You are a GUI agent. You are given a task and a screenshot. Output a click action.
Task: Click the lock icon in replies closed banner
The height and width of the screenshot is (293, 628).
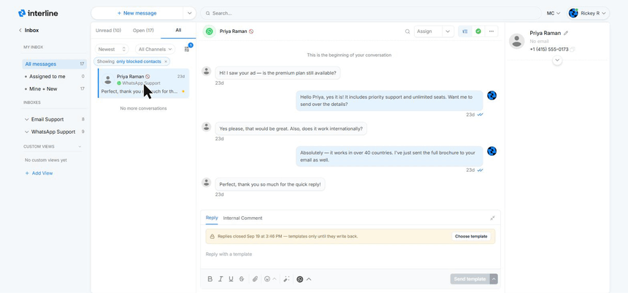pos(212,237)
